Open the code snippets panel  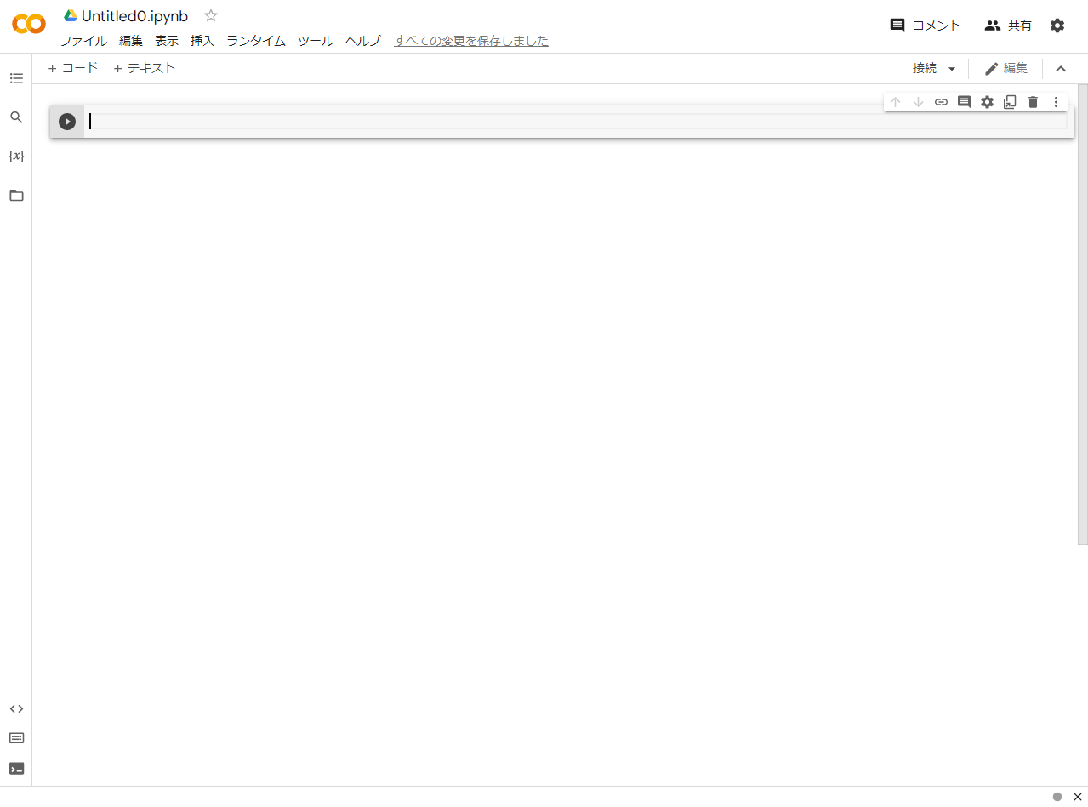point(16,708)
